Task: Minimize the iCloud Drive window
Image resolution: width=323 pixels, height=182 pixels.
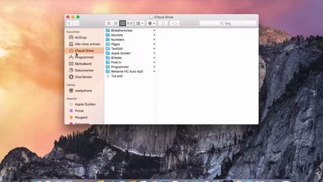Action: 73,17
